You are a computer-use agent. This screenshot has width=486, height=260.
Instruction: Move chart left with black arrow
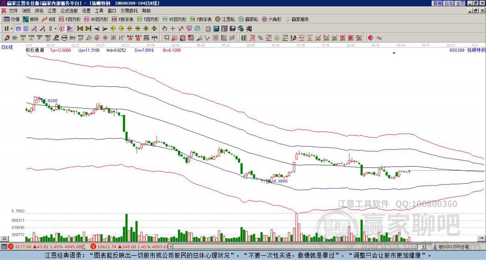pyautogui.click(x=97, y=28)
